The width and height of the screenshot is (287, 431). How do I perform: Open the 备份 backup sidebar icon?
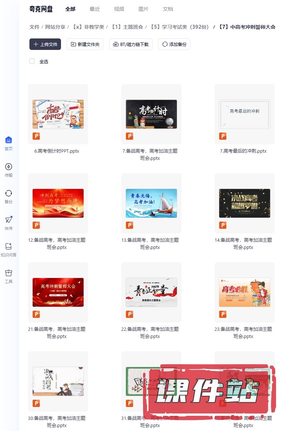coord(9,193)
